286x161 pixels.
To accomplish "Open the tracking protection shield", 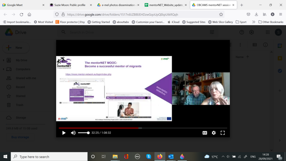I will (x=57, y=15).
